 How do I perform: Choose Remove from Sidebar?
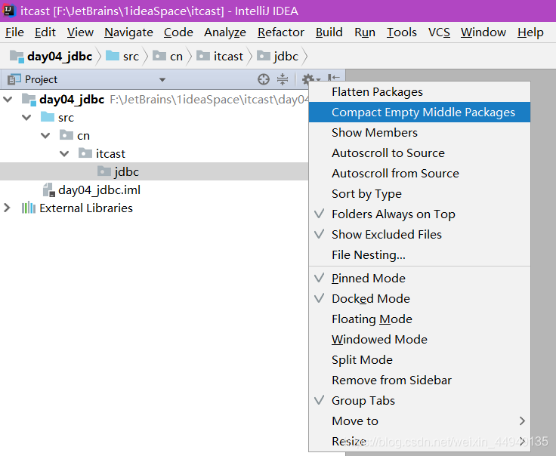[x=419, y=381]
